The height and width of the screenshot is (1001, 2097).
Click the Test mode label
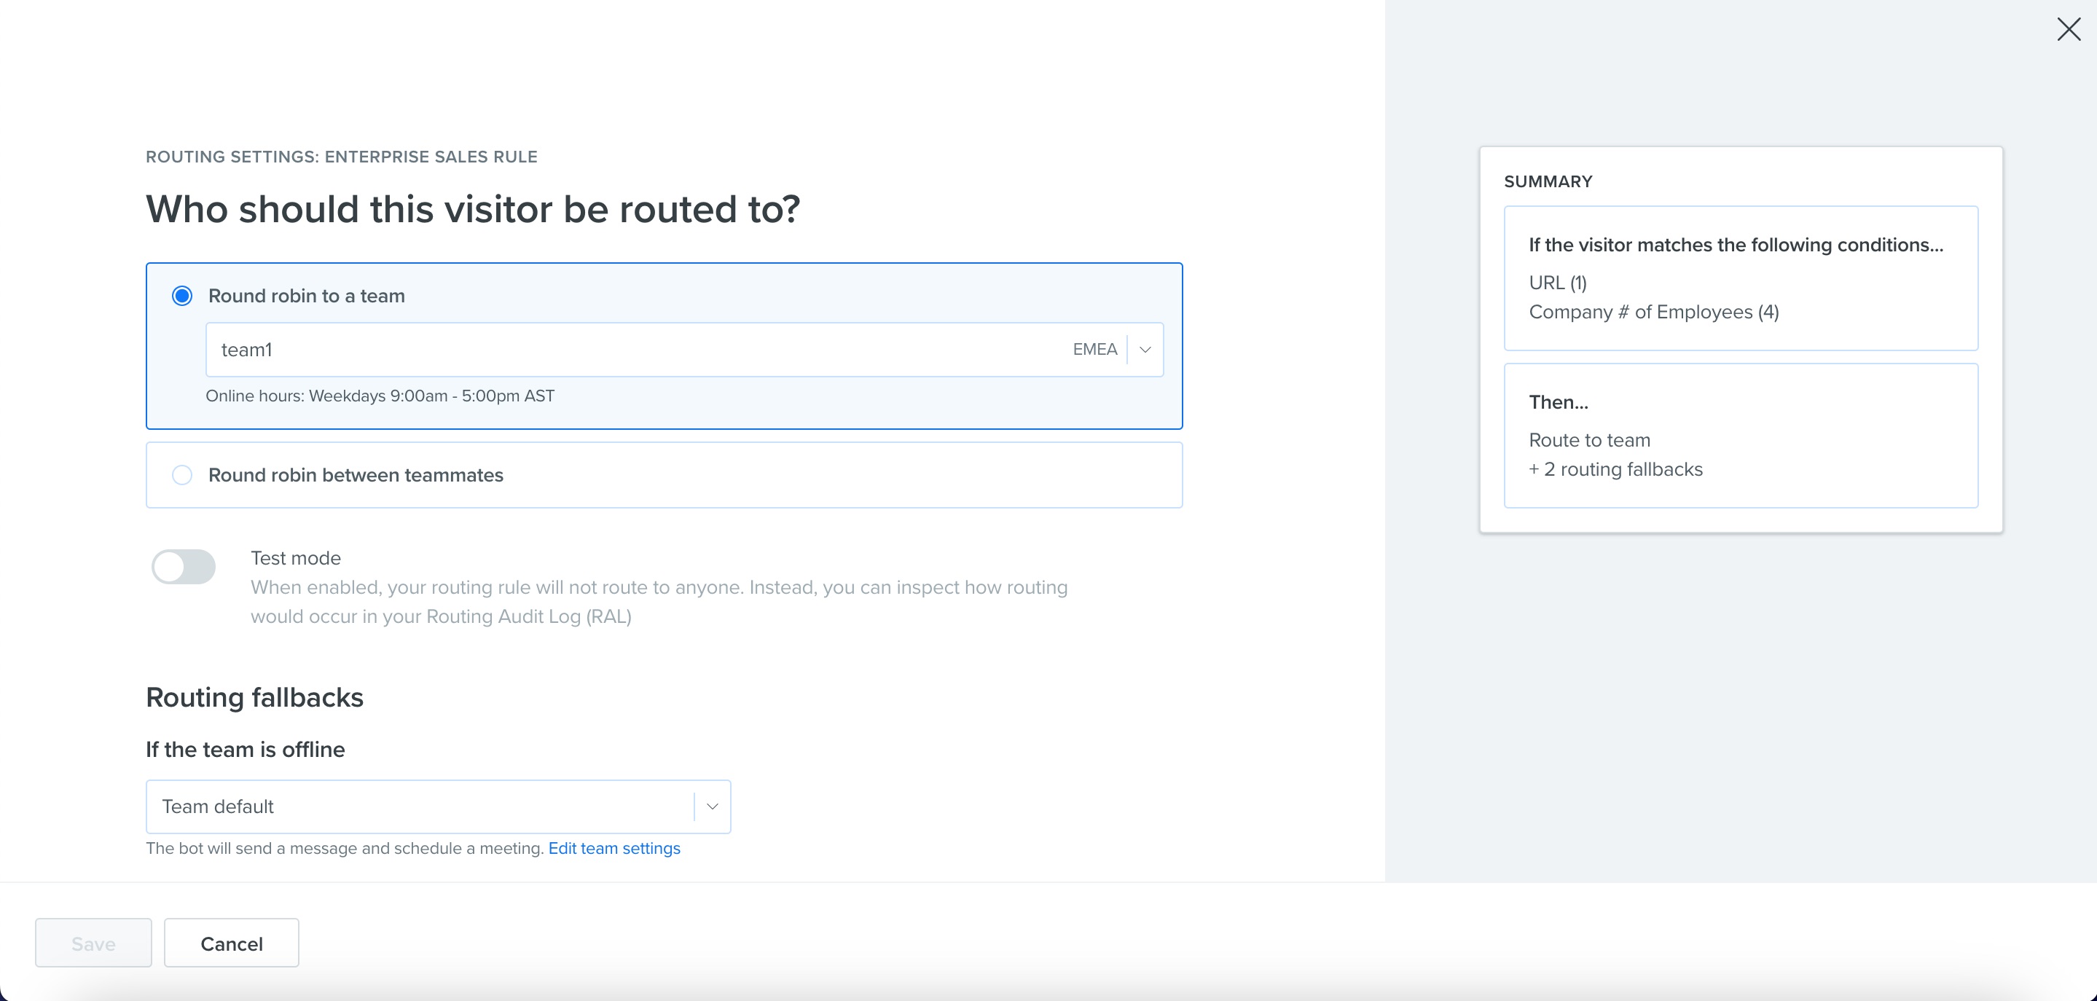[x=296, y=558]
